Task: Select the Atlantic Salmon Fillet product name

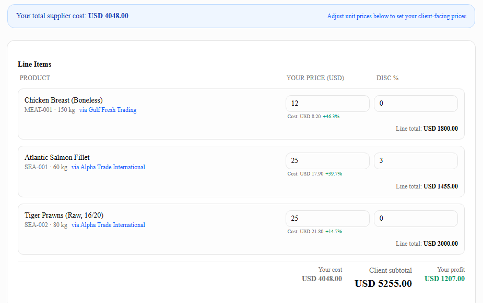Action: 57,157
